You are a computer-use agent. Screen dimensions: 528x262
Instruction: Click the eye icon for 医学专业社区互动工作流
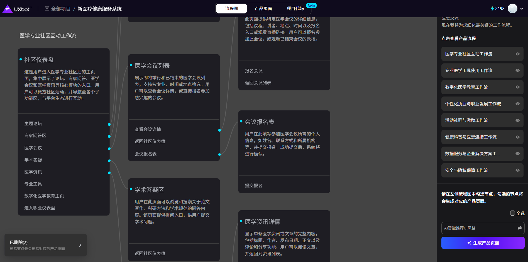coord(517,54)
